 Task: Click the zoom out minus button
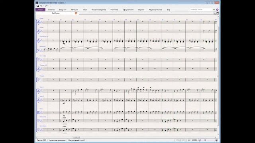(200, 140)
